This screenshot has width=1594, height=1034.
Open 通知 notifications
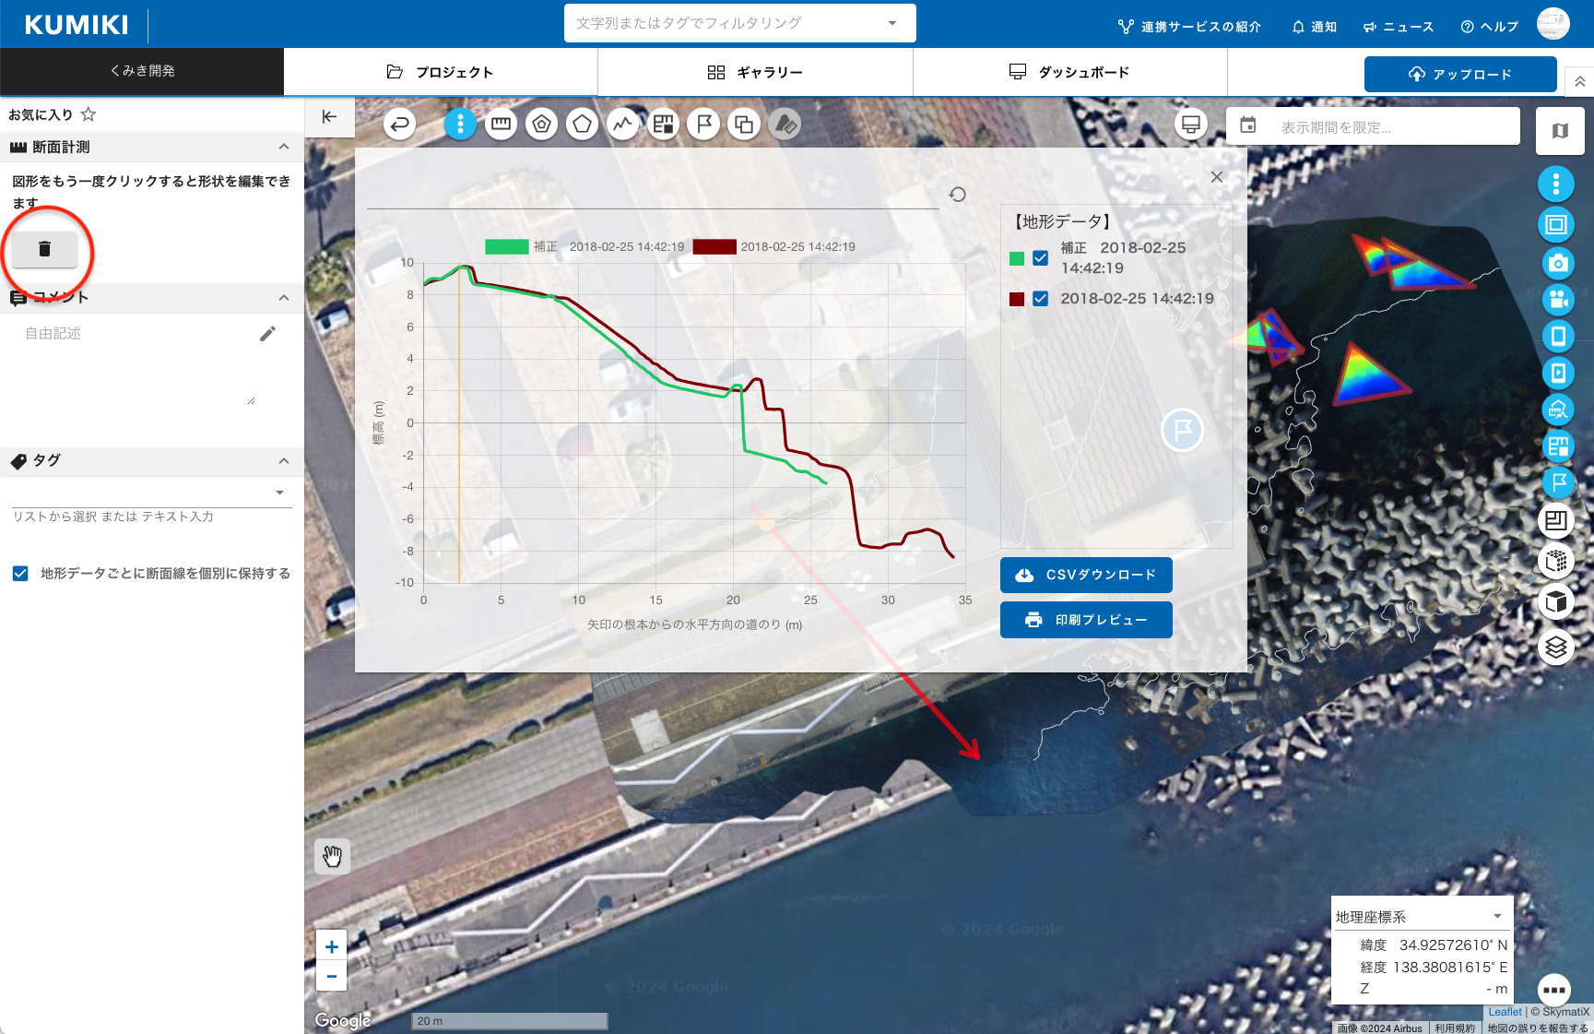1315,27
